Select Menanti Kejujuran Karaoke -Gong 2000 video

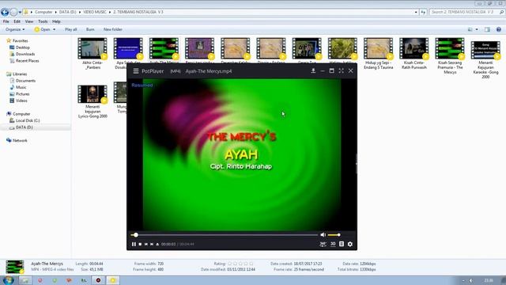pos(485,59)
